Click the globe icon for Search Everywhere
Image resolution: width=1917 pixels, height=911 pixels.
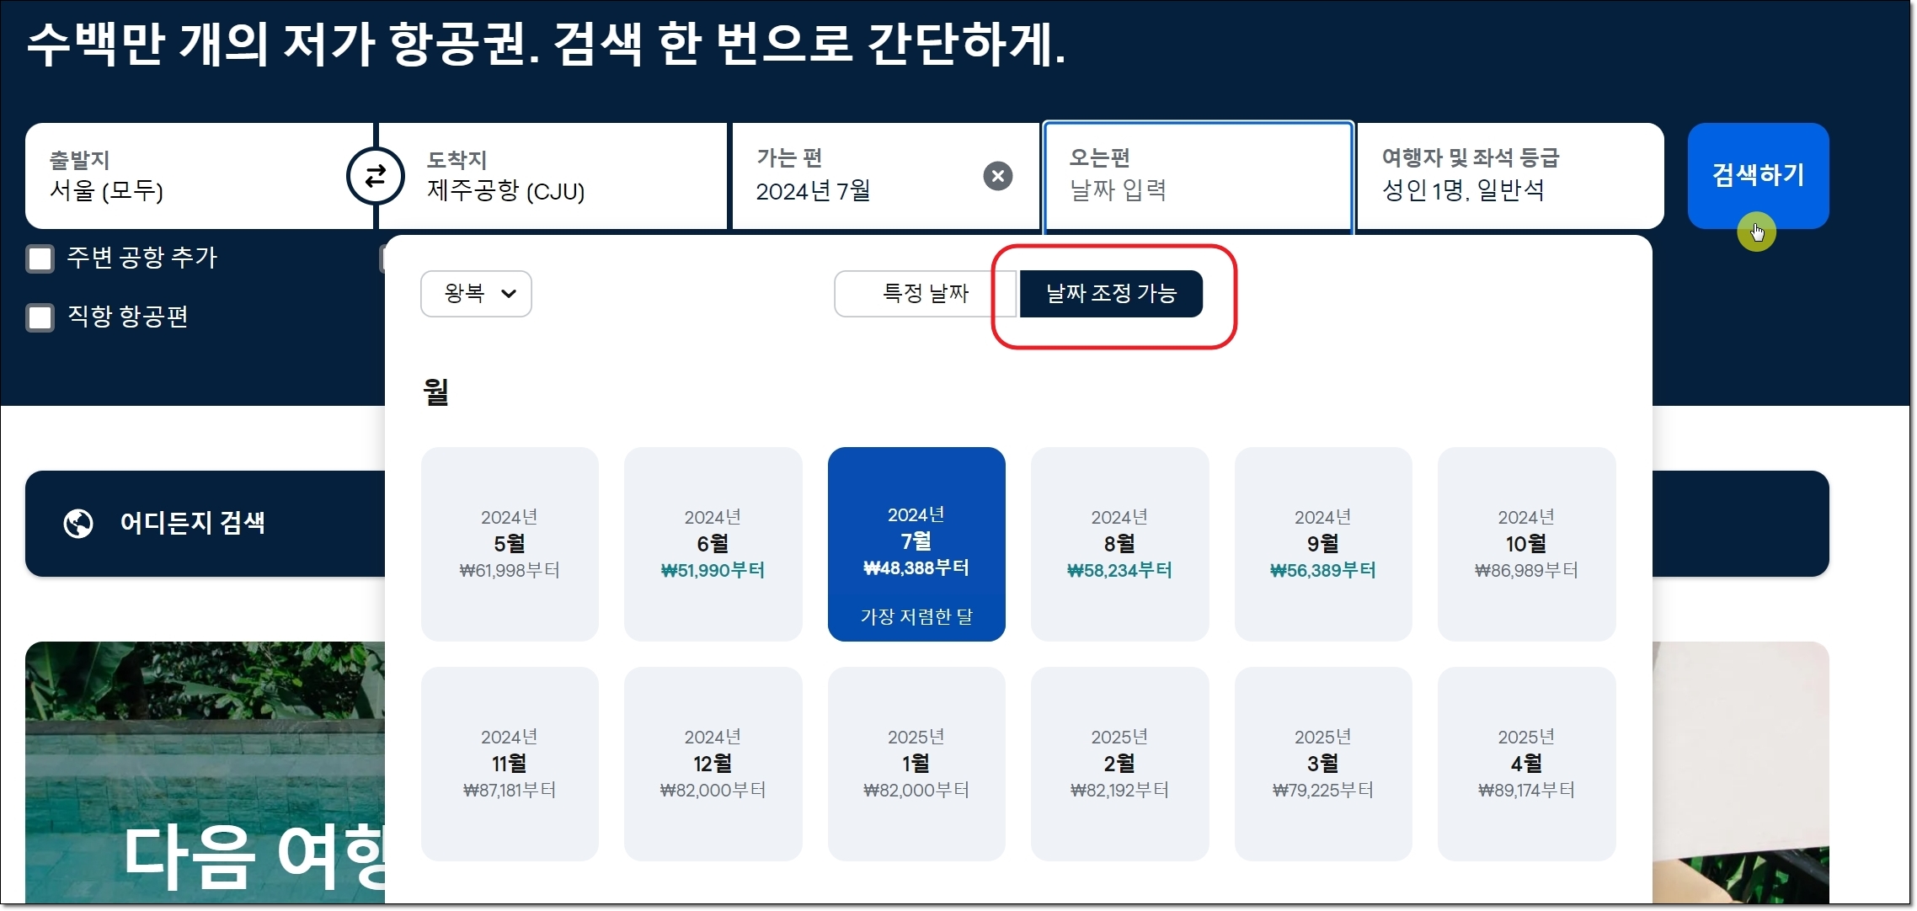[x=78, y=523]
